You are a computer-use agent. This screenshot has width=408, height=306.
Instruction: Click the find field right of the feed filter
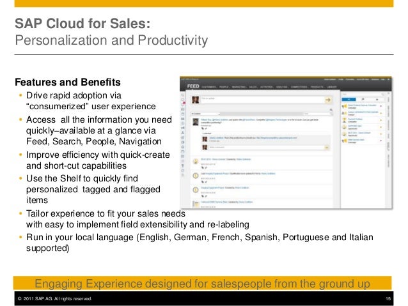tap(318, 114)
